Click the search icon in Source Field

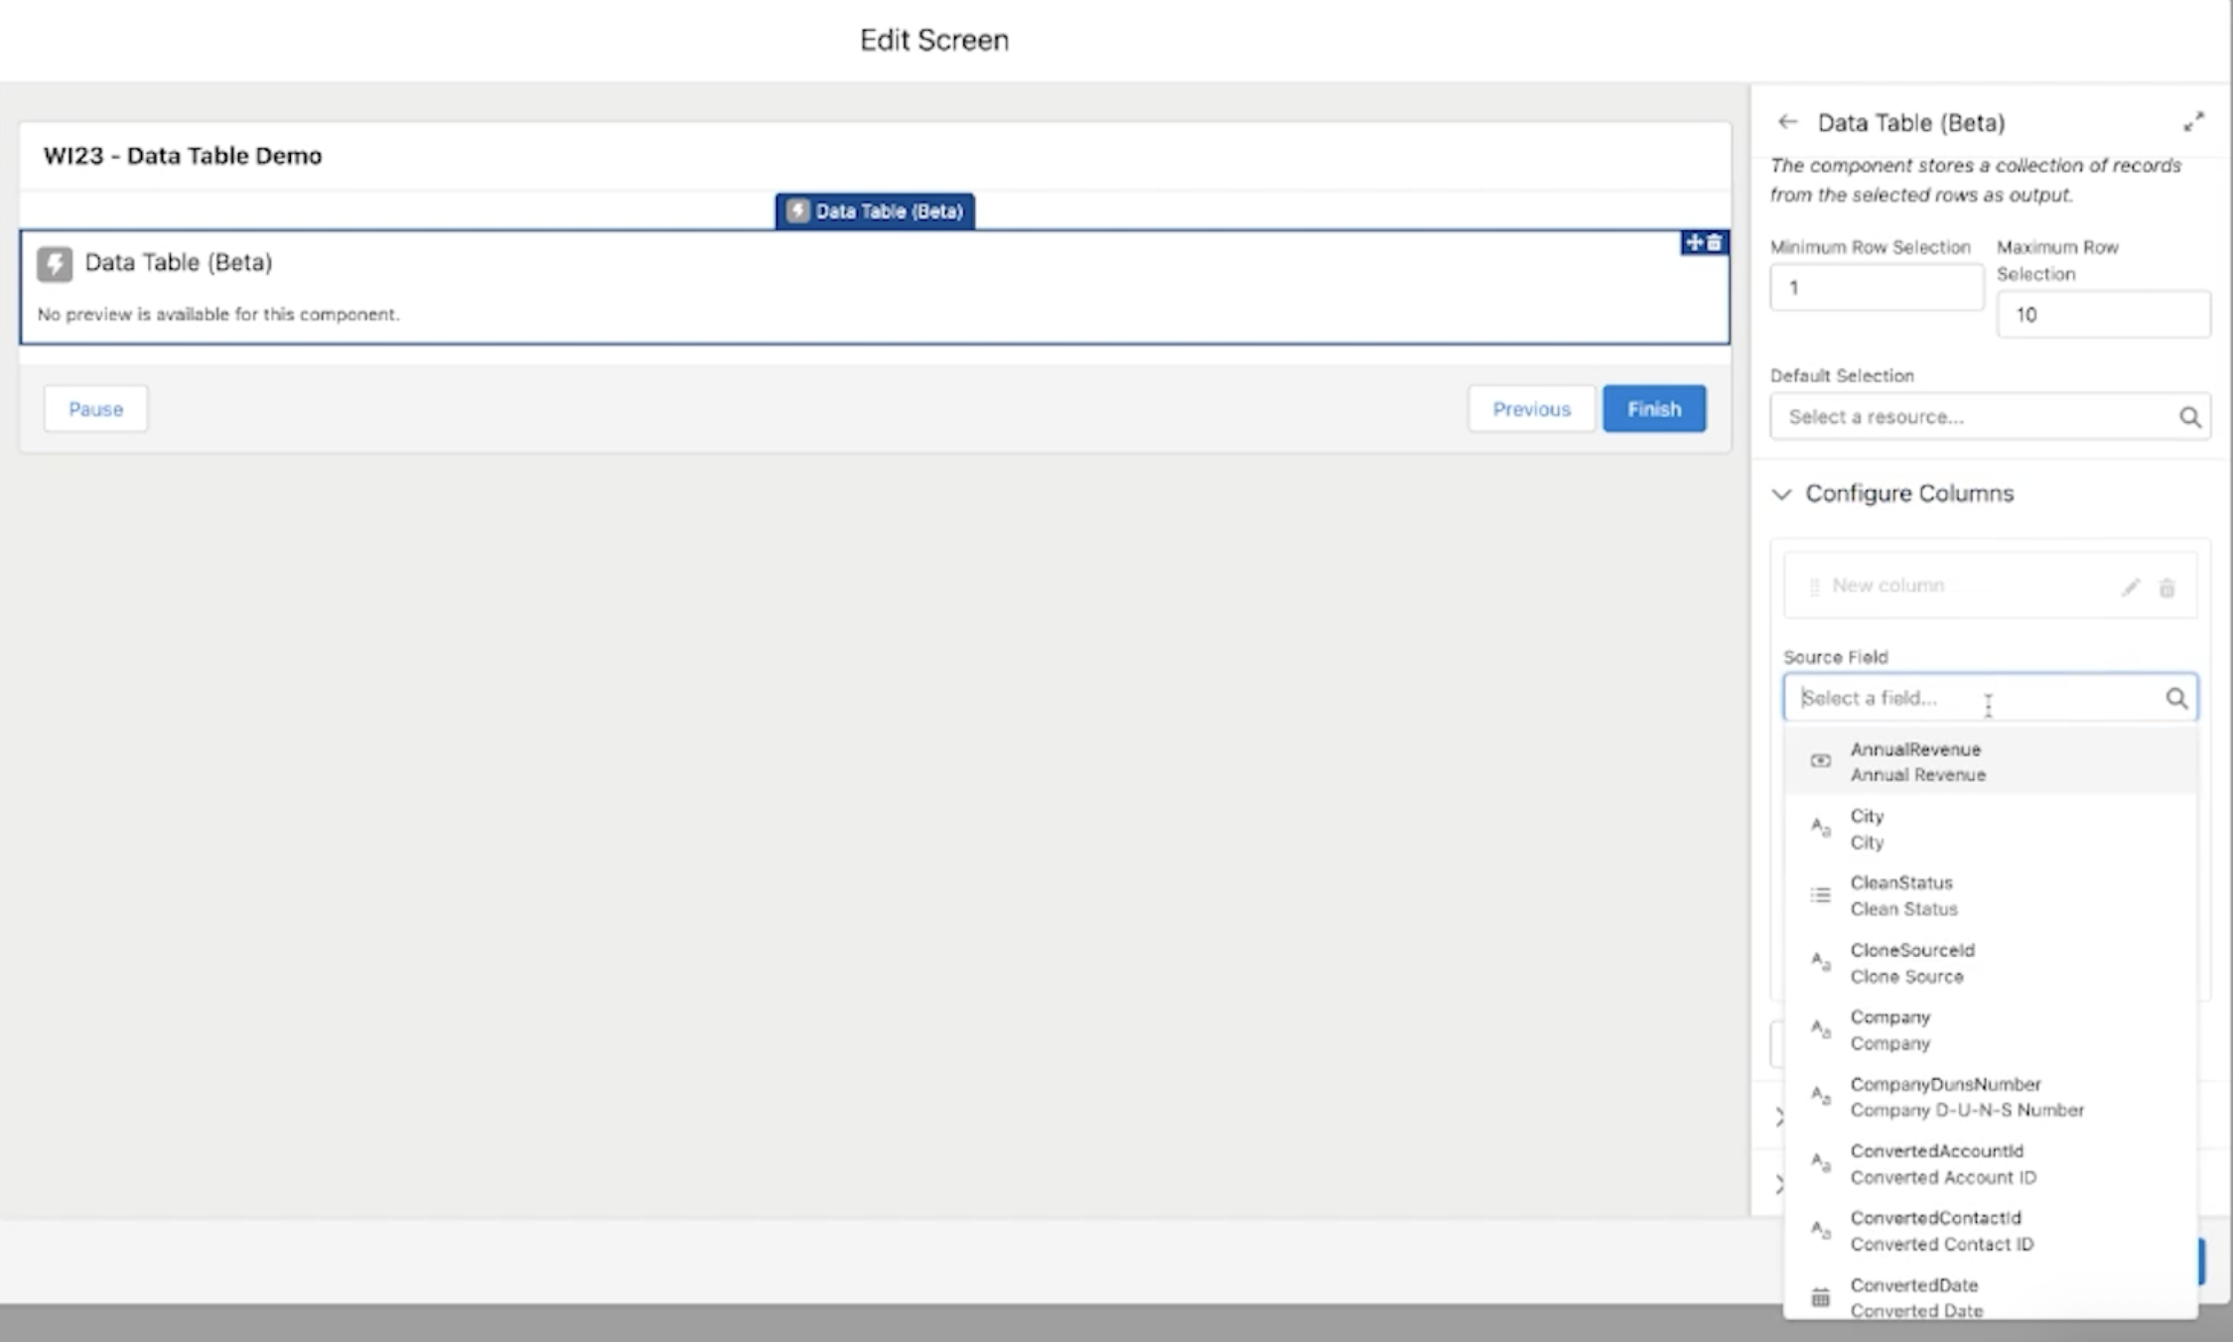[x=2176, y=699]
